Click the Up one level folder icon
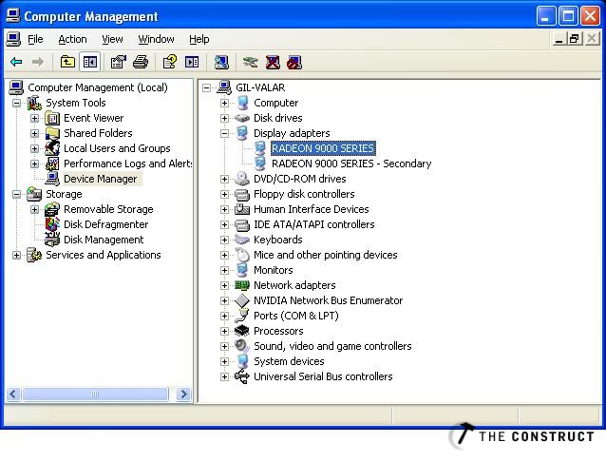Image resolution: width=606 pixels, height=462 pixels. point(67,62)
